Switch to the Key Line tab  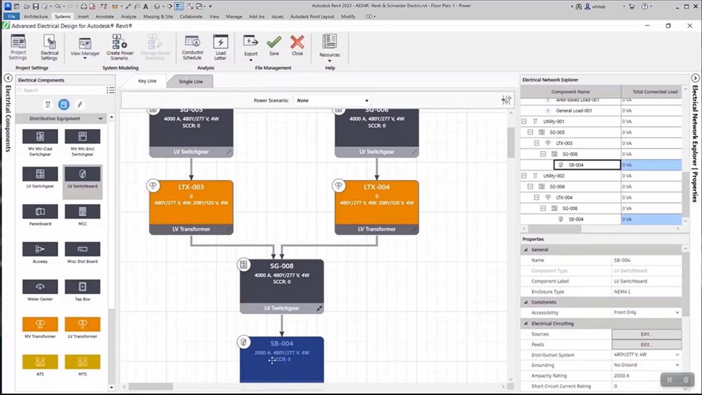147,81
